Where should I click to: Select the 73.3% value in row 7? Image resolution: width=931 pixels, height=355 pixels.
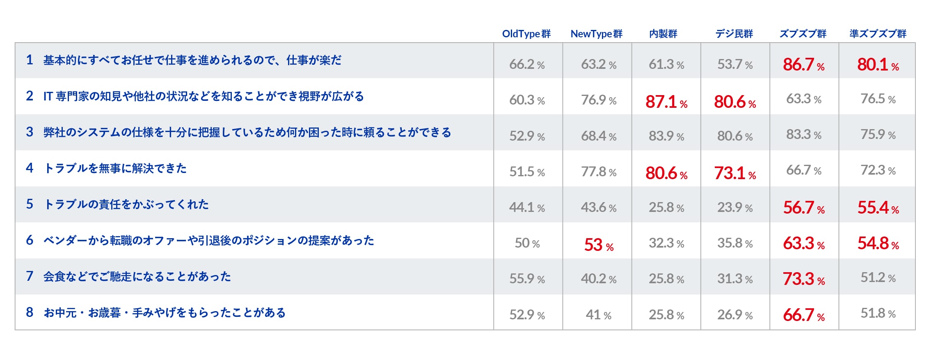click(x=804, y=279)
